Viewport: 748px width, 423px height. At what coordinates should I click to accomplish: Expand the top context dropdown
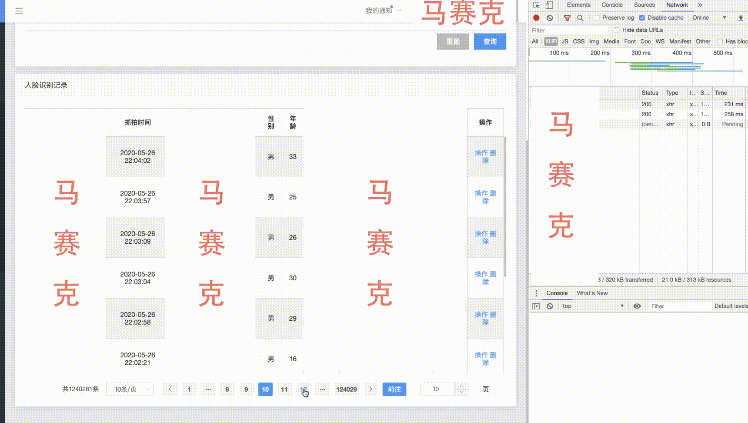coord(592,306)
